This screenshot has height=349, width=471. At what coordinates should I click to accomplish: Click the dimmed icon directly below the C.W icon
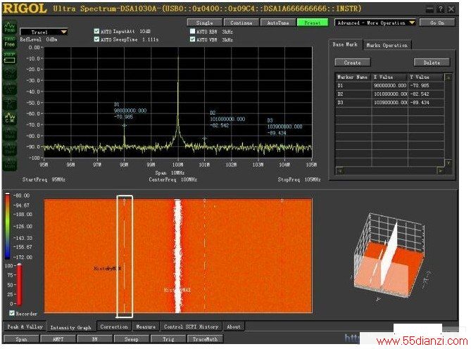coord(9,133)
